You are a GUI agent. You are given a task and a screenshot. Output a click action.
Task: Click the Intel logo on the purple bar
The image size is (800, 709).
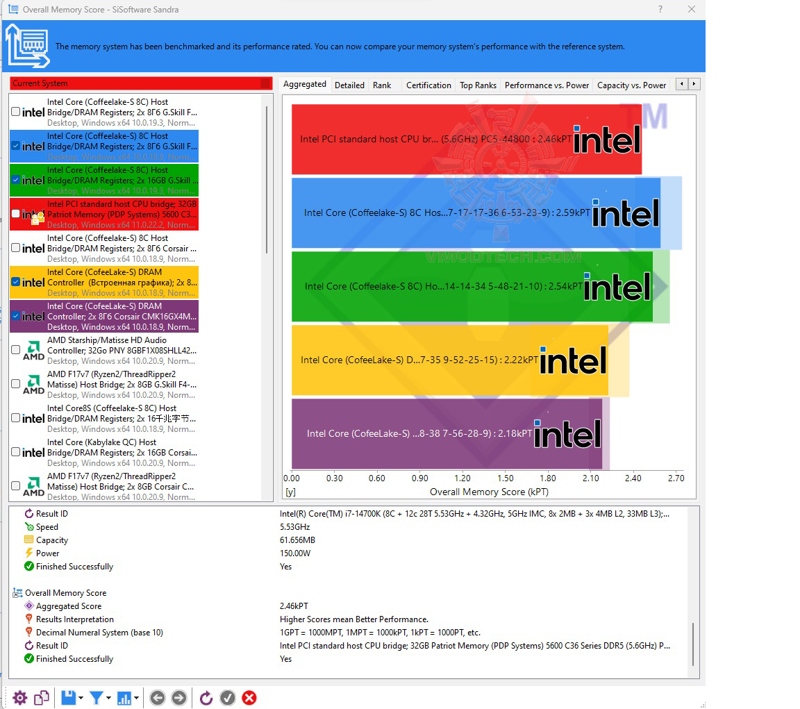tap(567, 433)
